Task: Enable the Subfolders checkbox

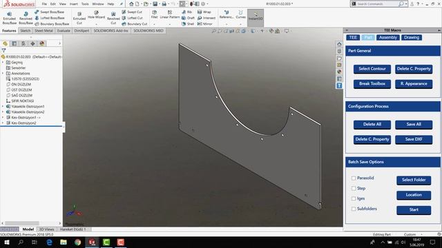Action: [x=354, y=209]
